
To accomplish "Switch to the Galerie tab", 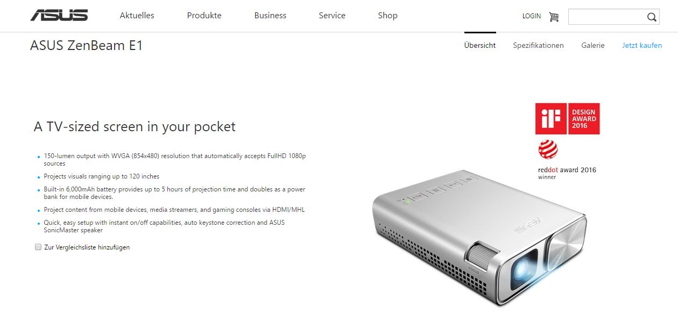I will click(593, 46).
